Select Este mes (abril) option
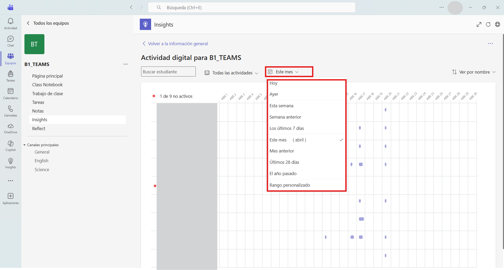 point(306,140)
